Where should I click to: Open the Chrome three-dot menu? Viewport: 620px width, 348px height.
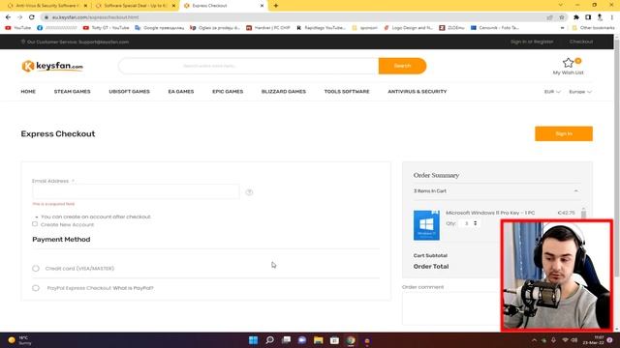point(611,17)
